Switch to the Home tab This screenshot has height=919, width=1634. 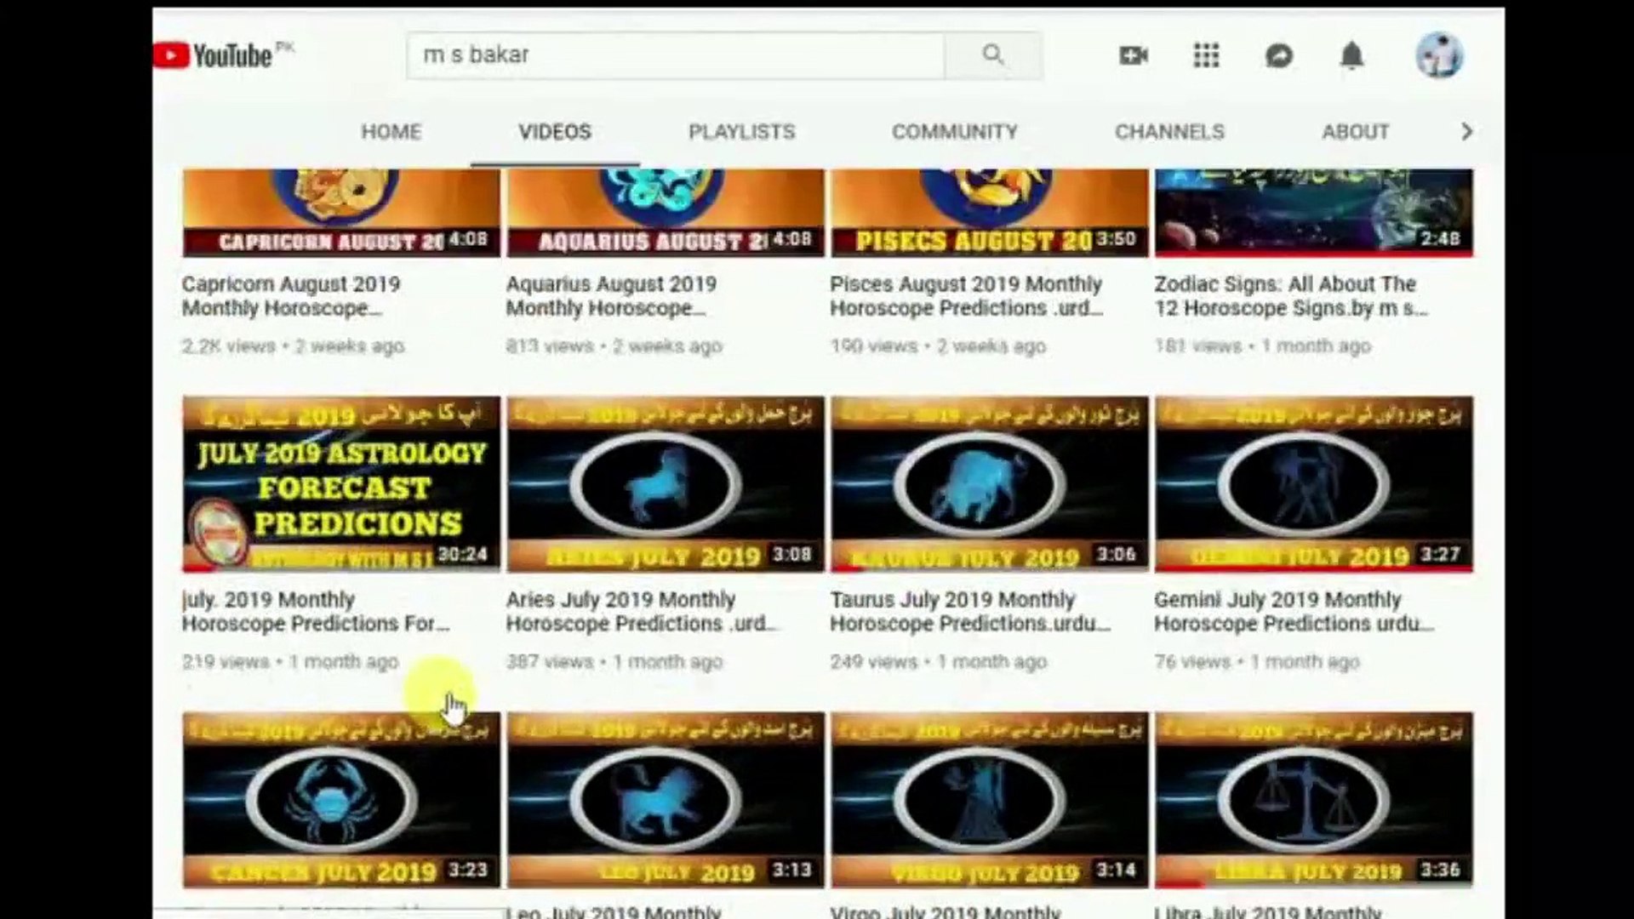click(391, 132)
